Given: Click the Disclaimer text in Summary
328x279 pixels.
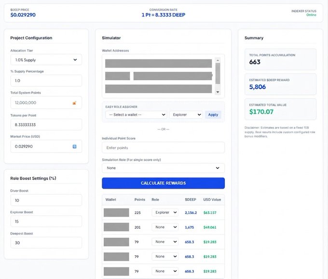Looking at the screenshot, I should pos(280,132).
